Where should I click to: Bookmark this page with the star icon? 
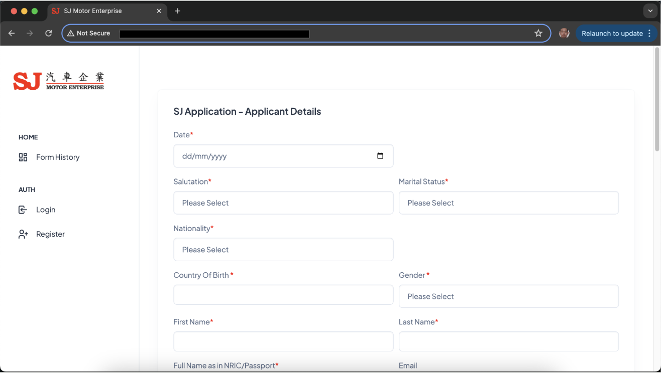tap(538, 34)
